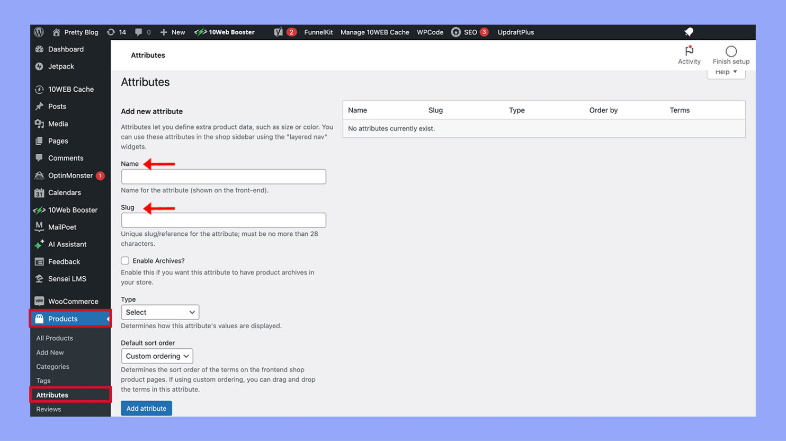This screenshot has height=441, width=786.
Task: Select the Attributes submenu item
Action: pos(53,394)
